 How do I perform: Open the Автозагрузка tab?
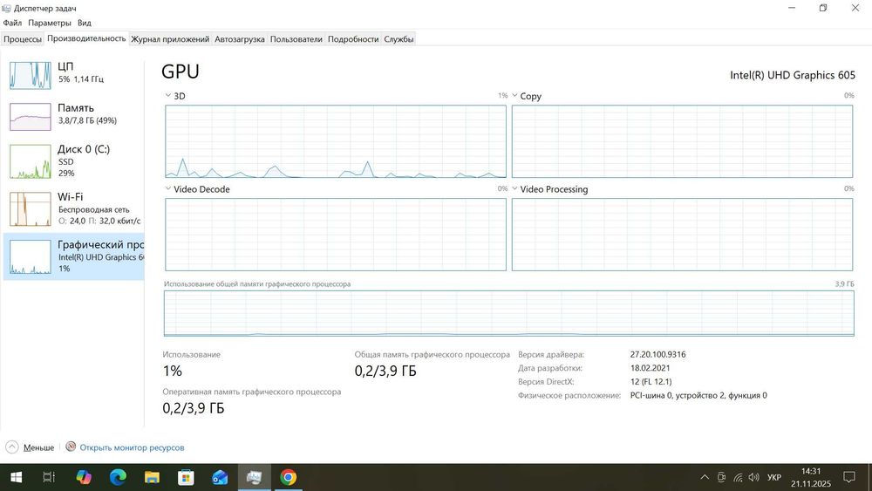(x=240, y=39)
